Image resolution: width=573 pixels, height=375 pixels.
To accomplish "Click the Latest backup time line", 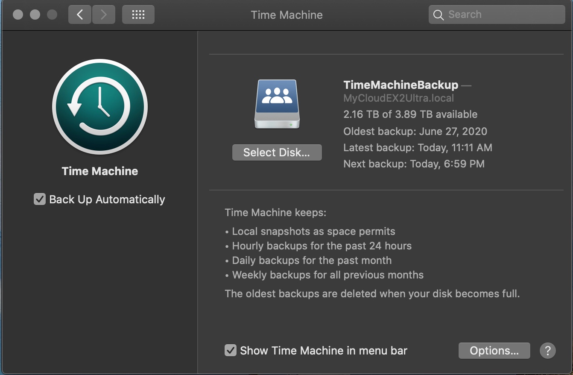I will [418, 148].
